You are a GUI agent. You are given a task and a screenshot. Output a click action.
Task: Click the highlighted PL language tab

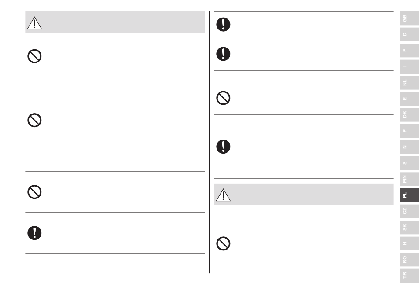(x=410, y=195)
